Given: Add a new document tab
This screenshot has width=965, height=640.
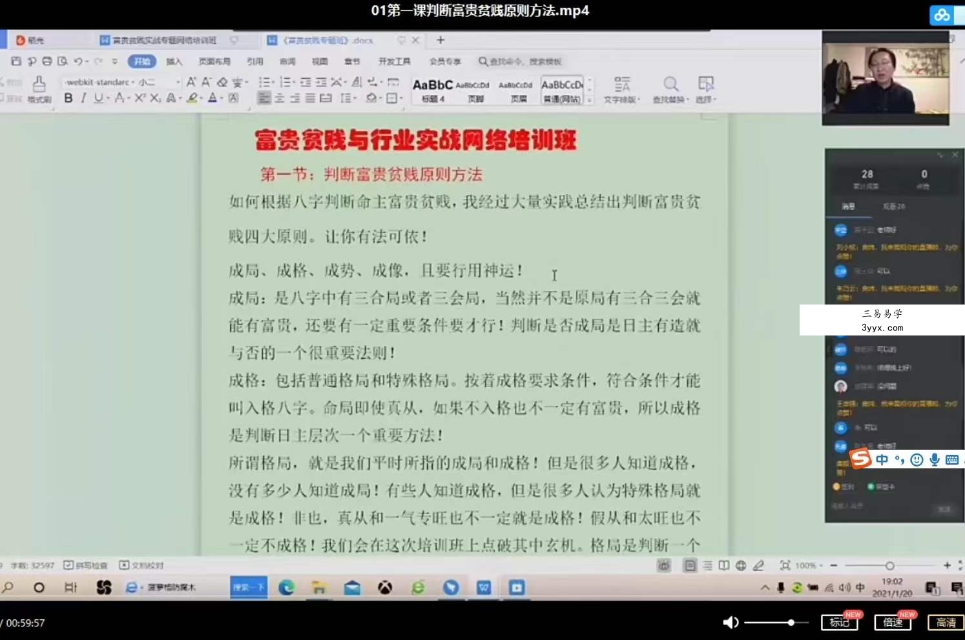Looking at the screenshot, I should [441, 40].
